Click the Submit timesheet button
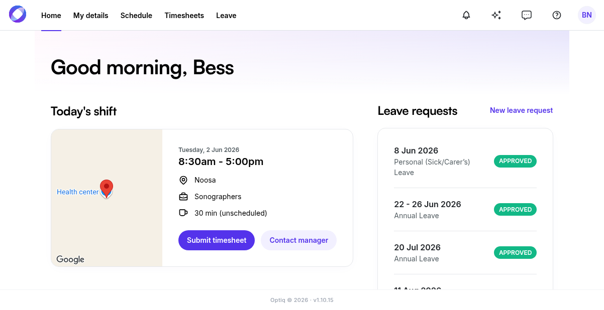The height and width of the screenshot is (310, 604). [217, 240]
